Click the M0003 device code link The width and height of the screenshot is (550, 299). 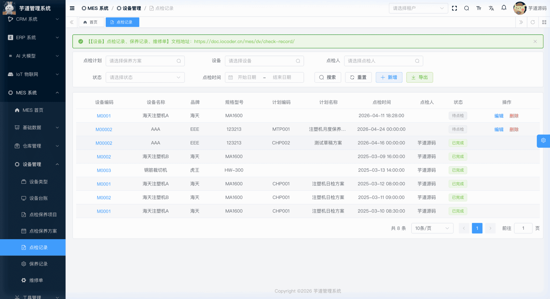[x=104, y=170]
